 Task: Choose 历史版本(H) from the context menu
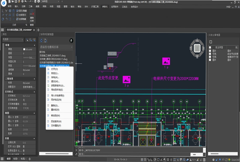click(x=59, y=121)
